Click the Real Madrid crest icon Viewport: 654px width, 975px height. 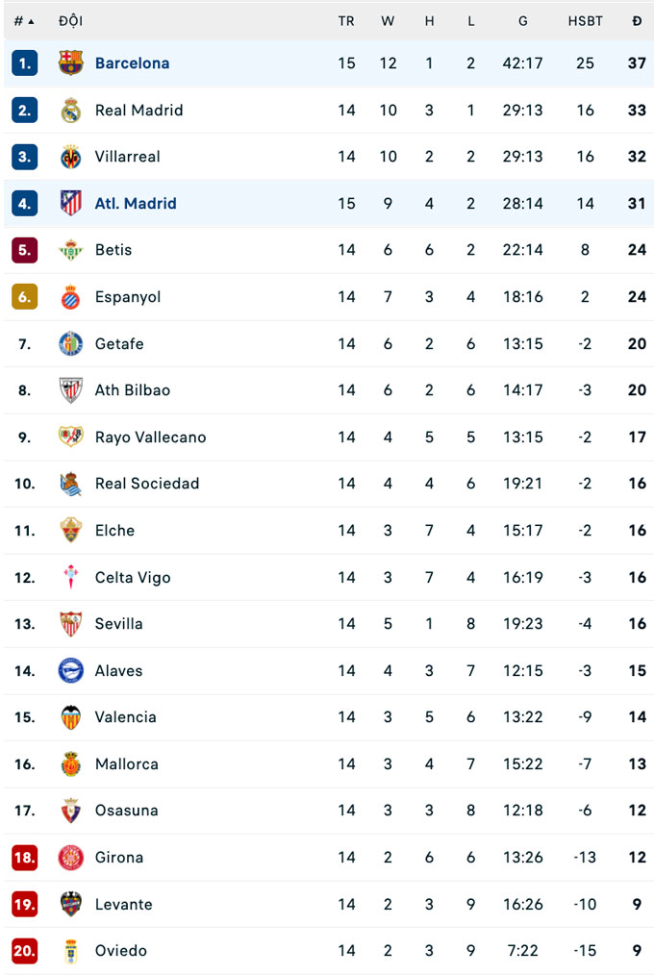tap(71, 111)
